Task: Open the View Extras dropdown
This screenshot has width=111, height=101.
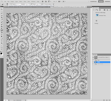Action: pos(49,1)
